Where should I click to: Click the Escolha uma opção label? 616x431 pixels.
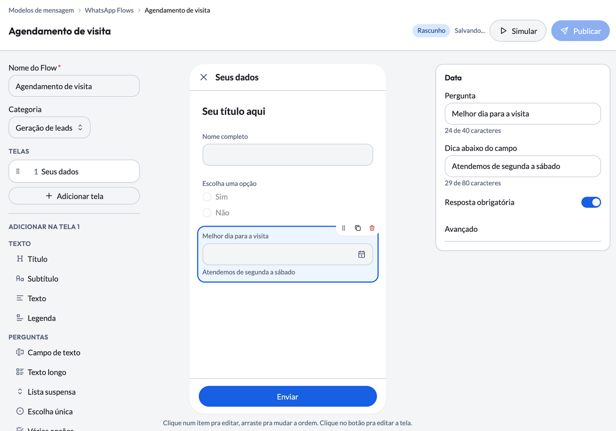(x=229, y=183)
